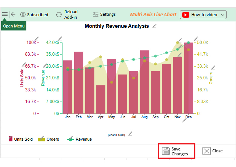This screenshot has height=167, width=236.
Task: Expand the How-to video dropdown arrow
Action: pos(222,15)
